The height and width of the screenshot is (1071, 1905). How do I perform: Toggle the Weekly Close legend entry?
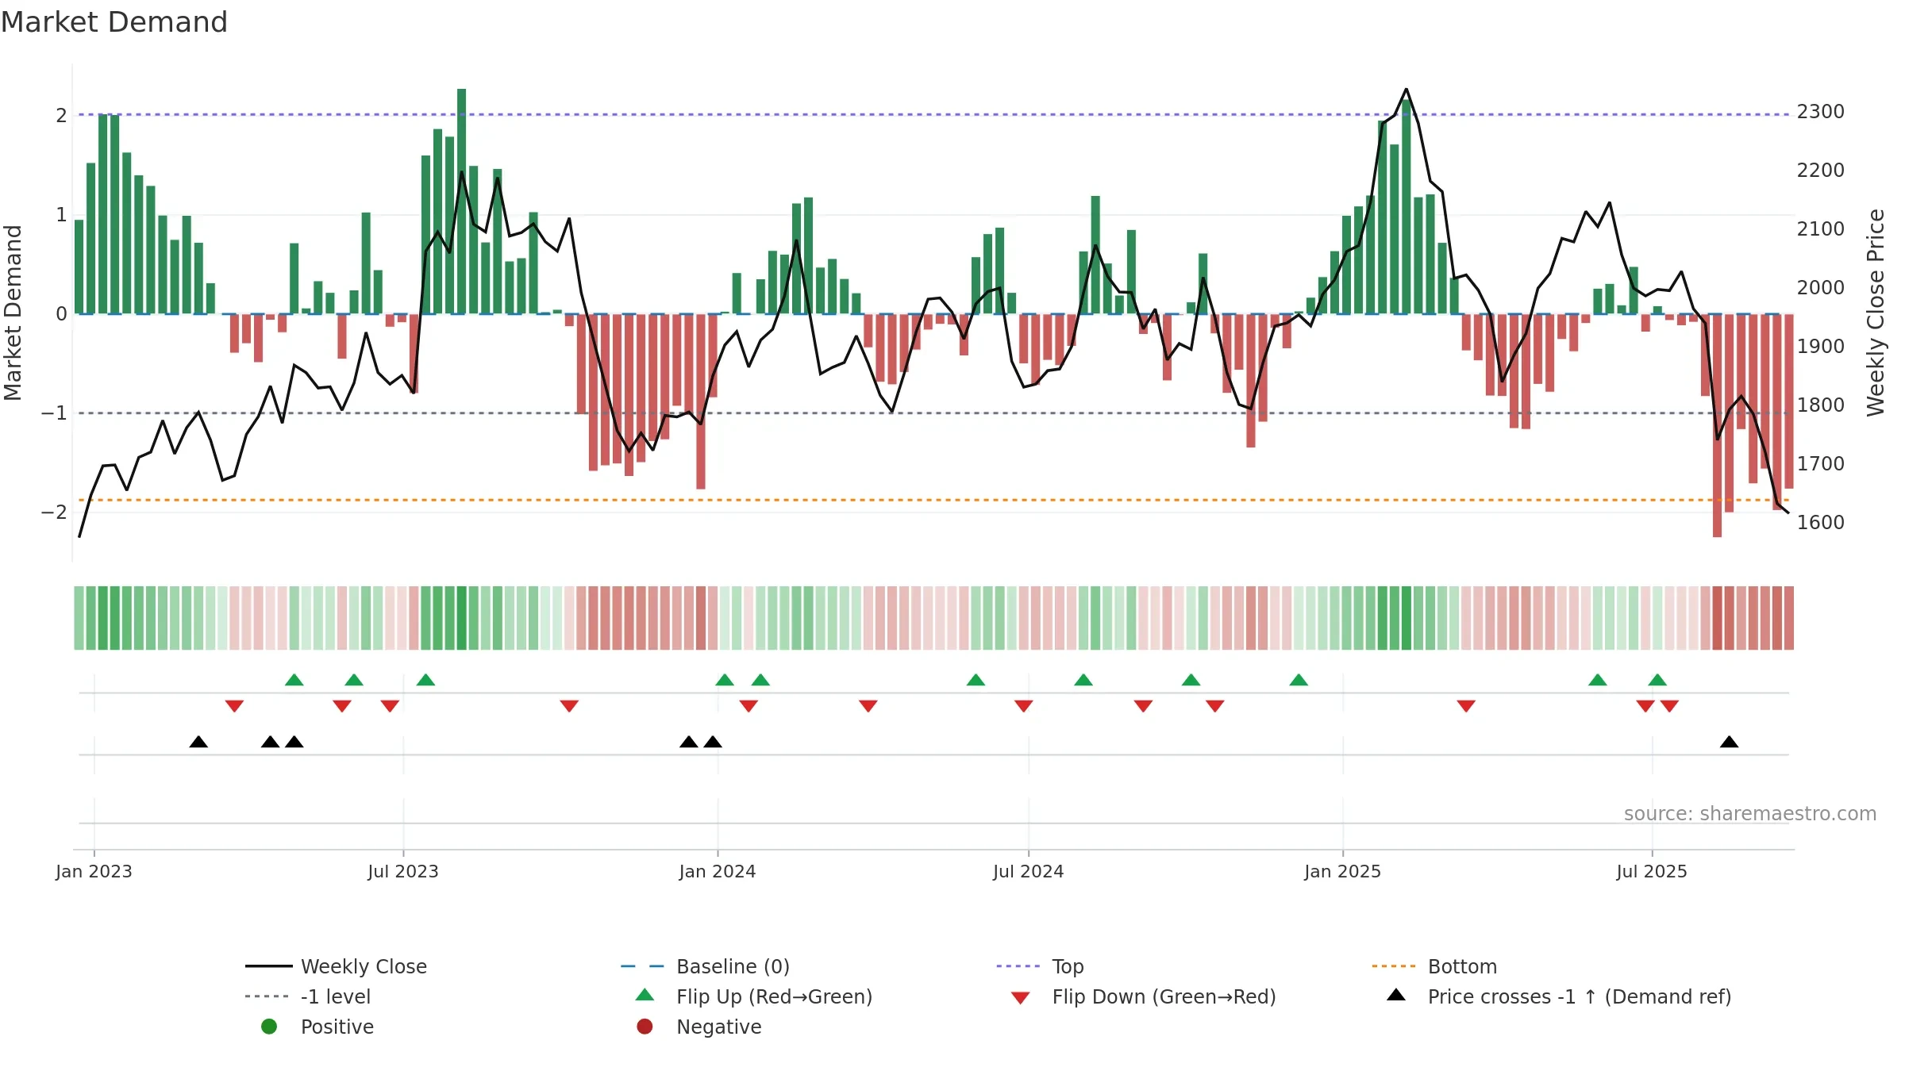(337, 966)
